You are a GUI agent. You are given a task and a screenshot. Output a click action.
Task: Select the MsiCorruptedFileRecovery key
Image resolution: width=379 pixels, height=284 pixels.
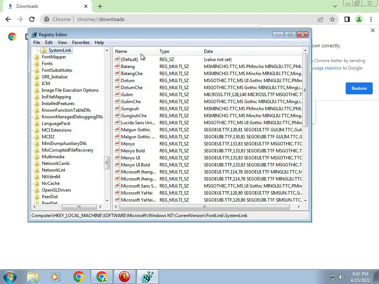(67, 150)
